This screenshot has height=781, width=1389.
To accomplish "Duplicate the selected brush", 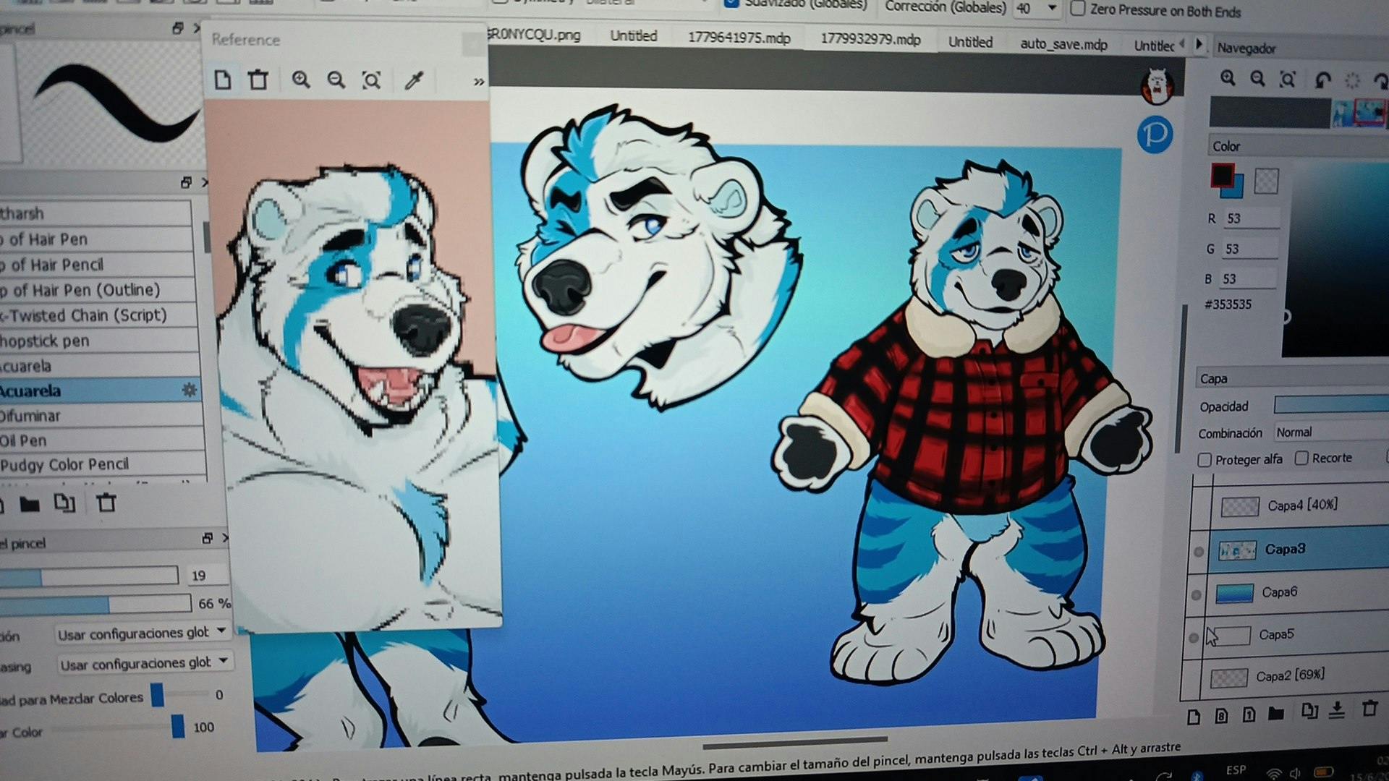I will 64,503.
